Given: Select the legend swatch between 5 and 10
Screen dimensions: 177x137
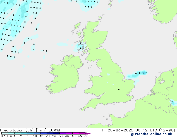Looking at the screenshot, I should coord(30,133).
